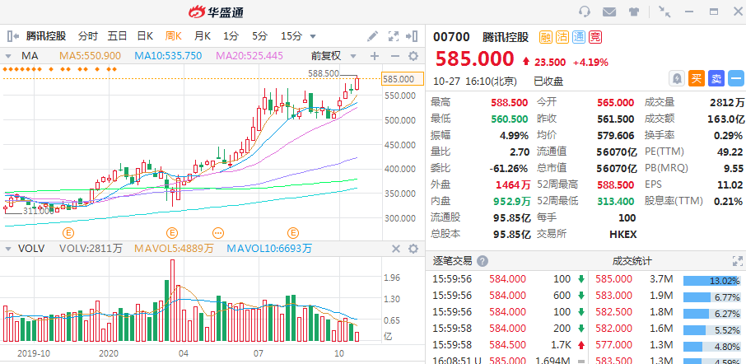This screenshot has height=364, width=746.
Task: Click the blue 卖 sell button
Action: 716,78
